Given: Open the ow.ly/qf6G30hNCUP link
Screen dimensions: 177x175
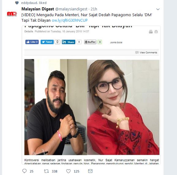Looking at the screenshot, I should pos(70,20).
